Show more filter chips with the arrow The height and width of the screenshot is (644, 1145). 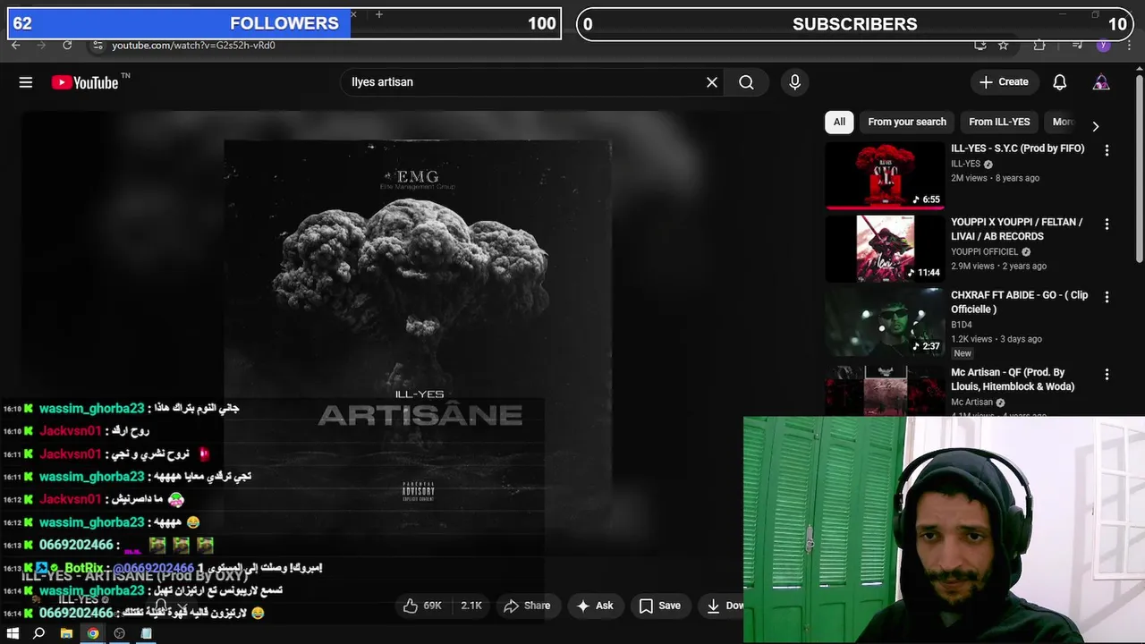[1095, 126]
